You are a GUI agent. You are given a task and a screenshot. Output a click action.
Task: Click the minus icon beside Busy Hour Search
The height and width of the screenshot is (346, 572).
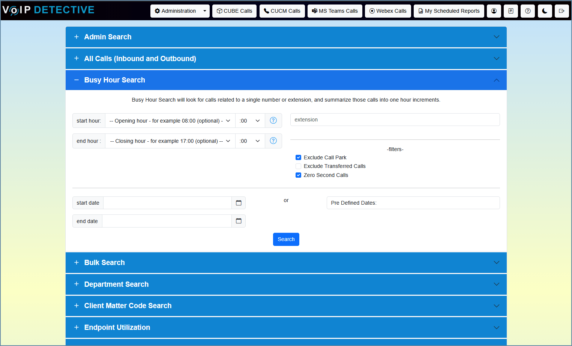[x=77, y=80]
